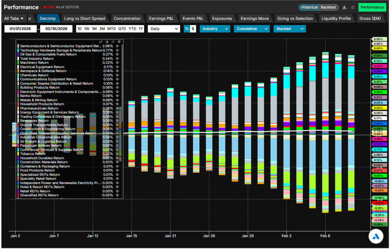Switch values to percent (%) display
The width and height of the screenshot is (390, 249).
(x=187, y=29)
